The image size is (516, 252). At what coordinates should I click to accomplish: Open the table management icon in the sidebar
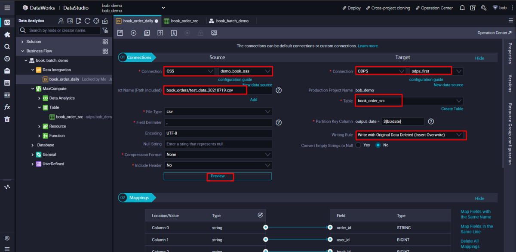pyautogui.click(x=7, y=83)
